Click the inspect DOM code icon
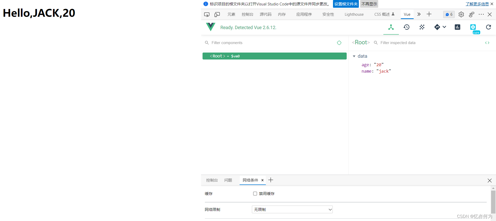Viewport: 496px width, 221px height. tap(487, 43)
